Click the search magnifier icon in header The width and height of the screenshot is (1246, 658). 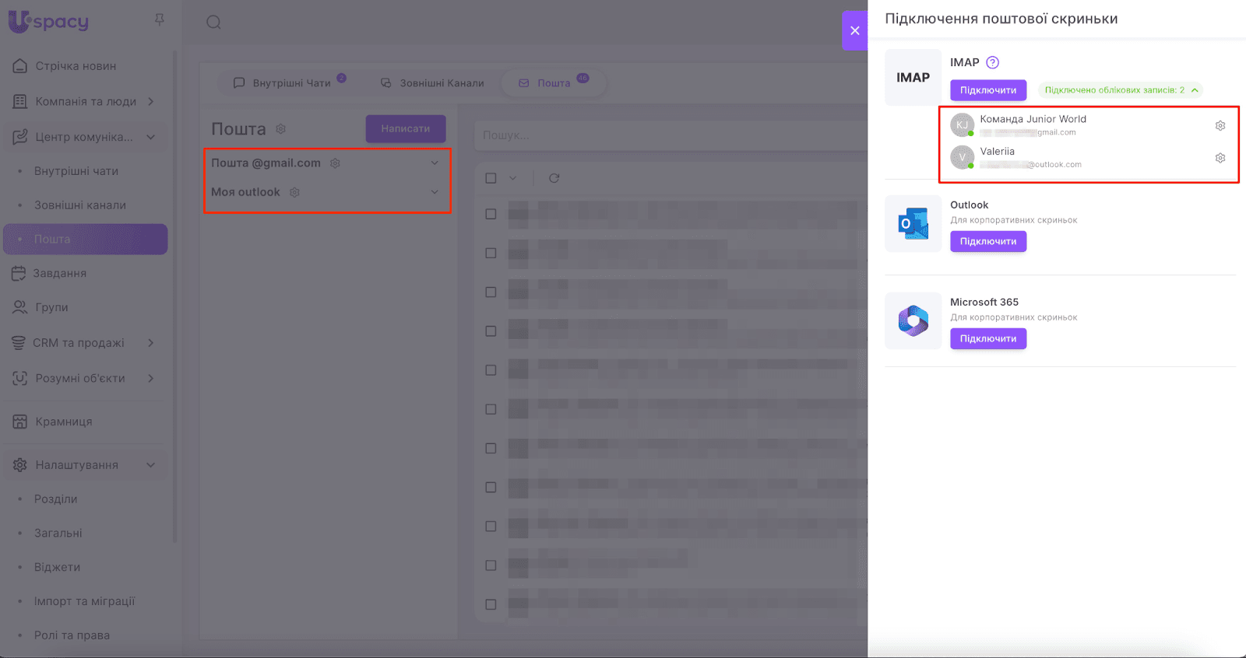coord(213,23)
